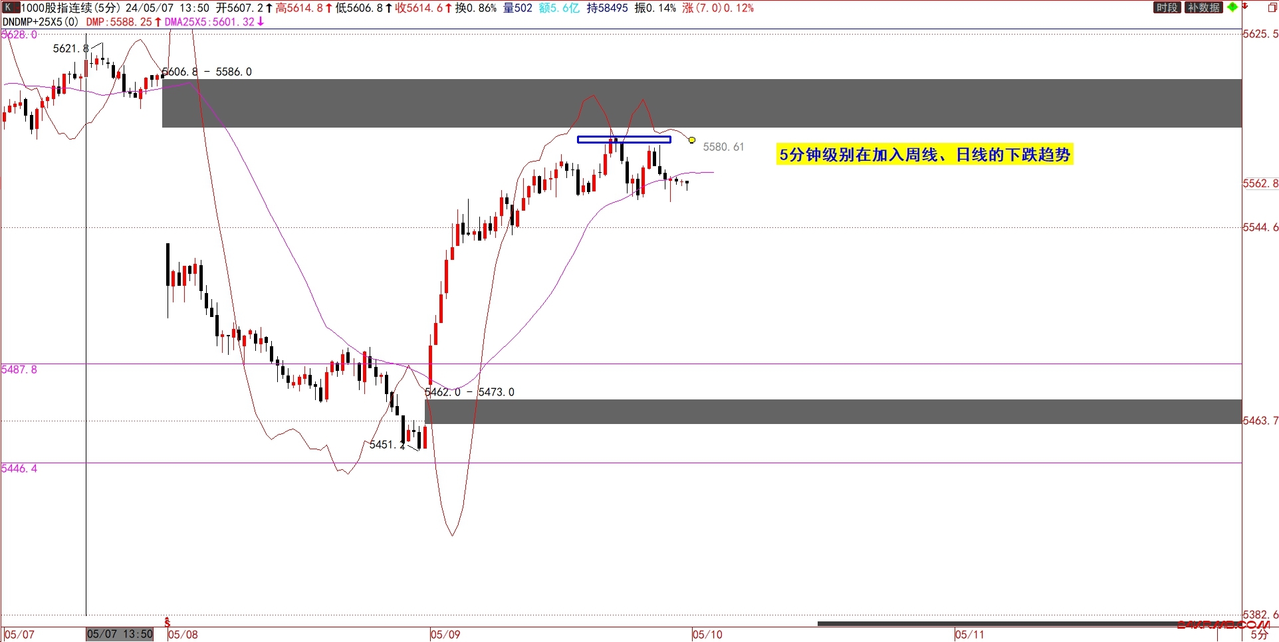The height and width of the screenshot is (642, 1279).
Task: Click the 5451.2 low price label
Action: pyautogui.click(x=387, y=445)
